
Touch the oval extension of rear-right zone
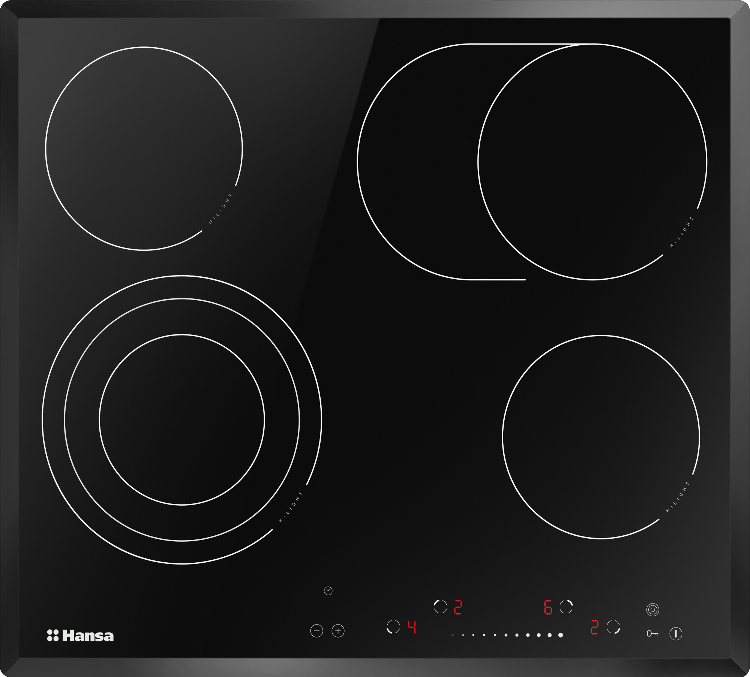click(418, 162)
